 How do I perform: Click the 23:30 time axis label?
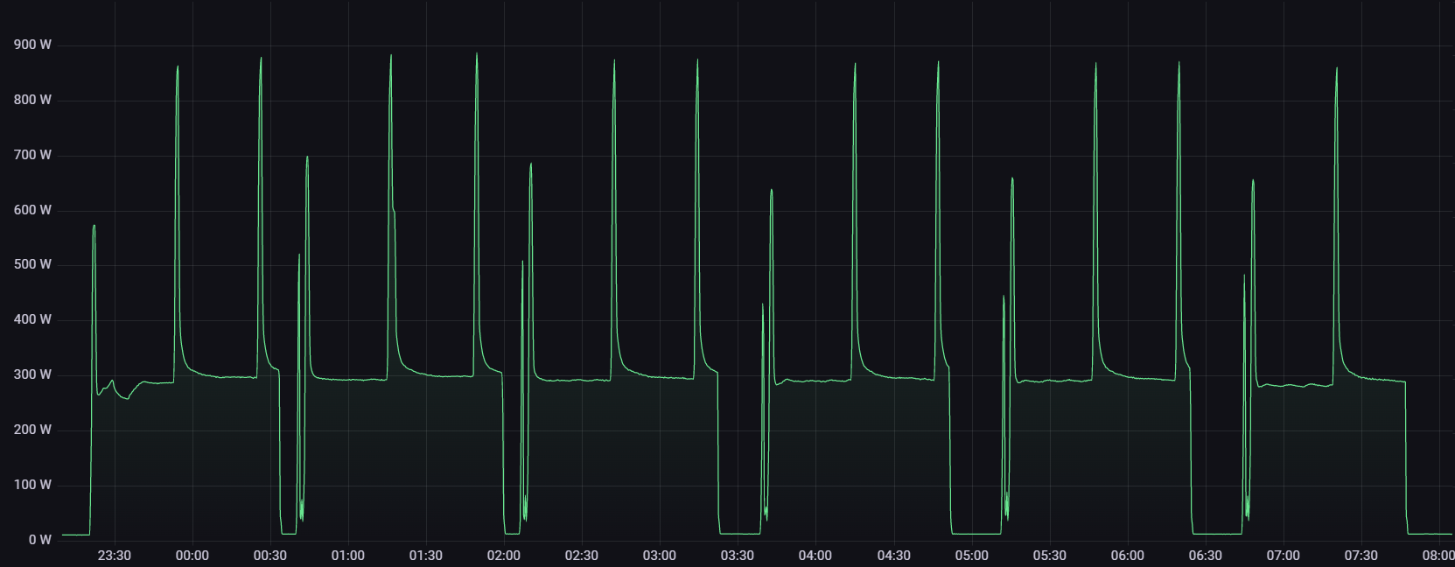114,556
